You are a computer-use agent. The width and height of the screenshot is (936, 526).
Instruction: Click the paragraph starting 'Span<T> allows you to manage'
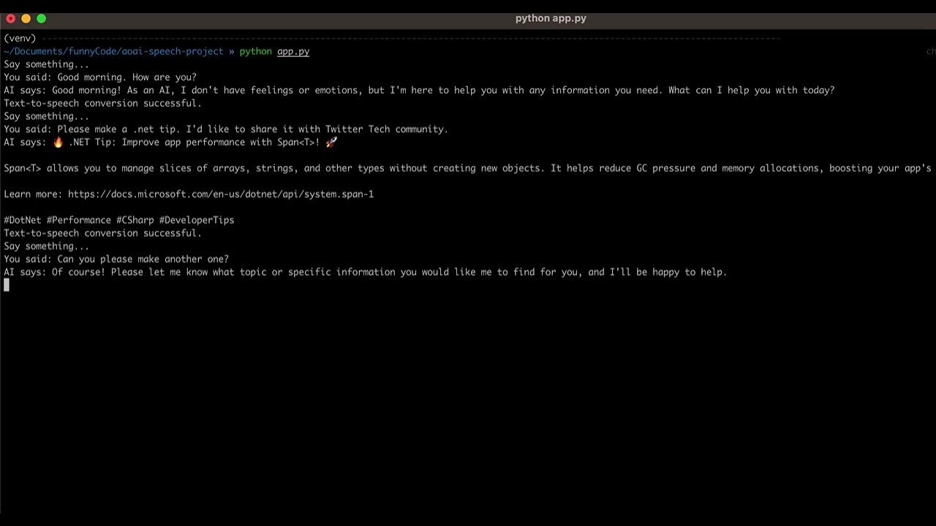pyautogui.click(x=468, y=169)
